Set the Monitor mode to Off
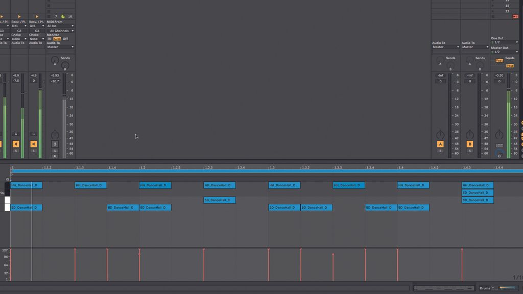 pos(65,38)
